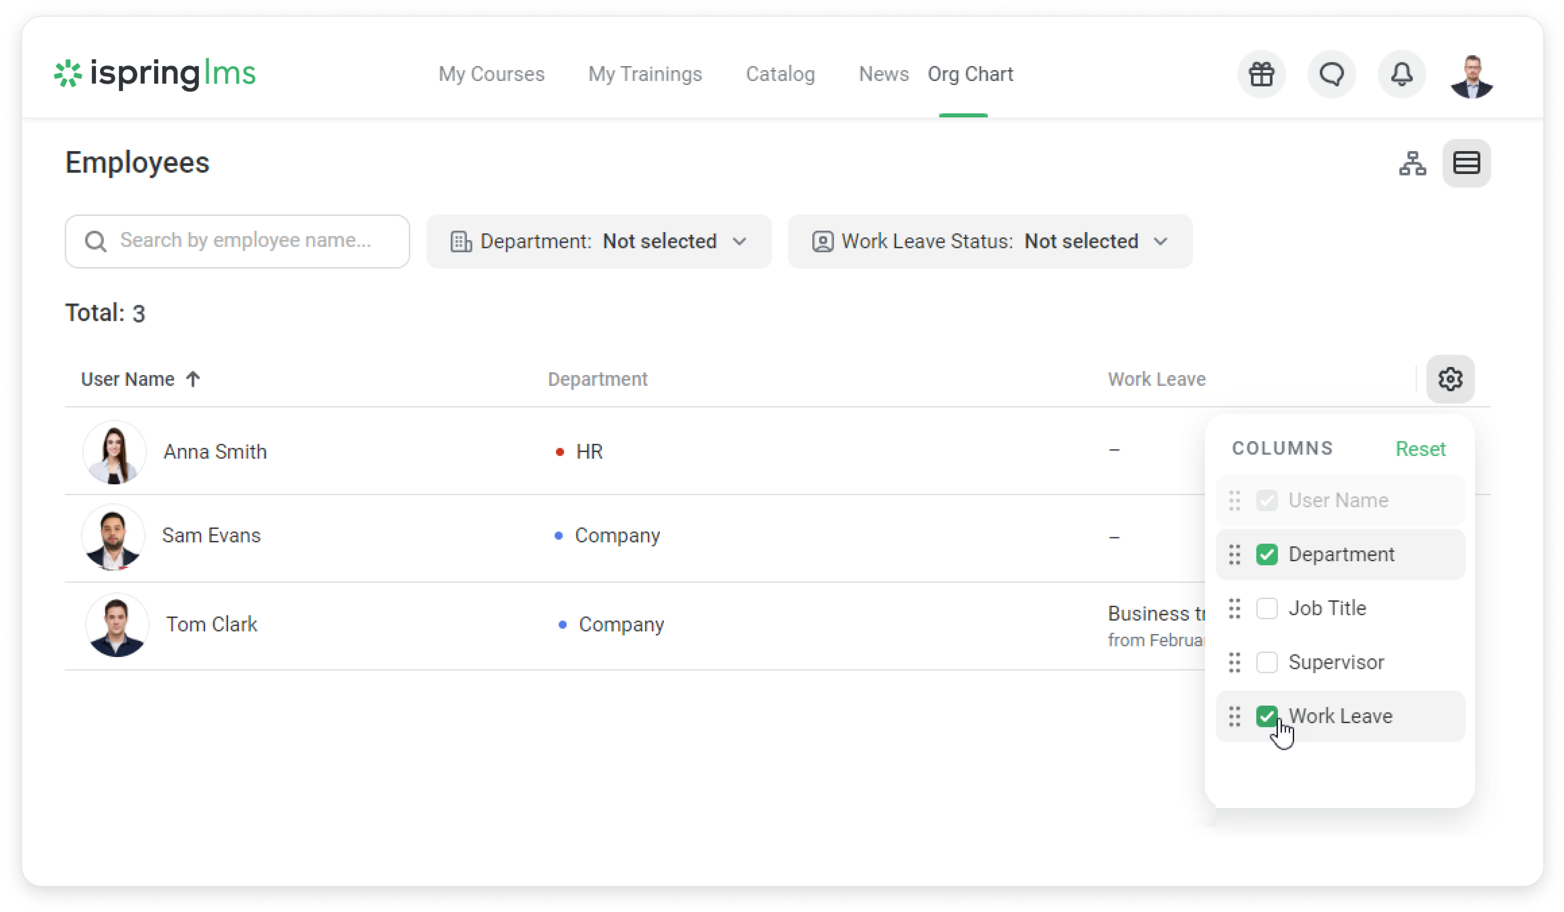
Task: Enable the Job Title column checkbox
Action: 1267,609
